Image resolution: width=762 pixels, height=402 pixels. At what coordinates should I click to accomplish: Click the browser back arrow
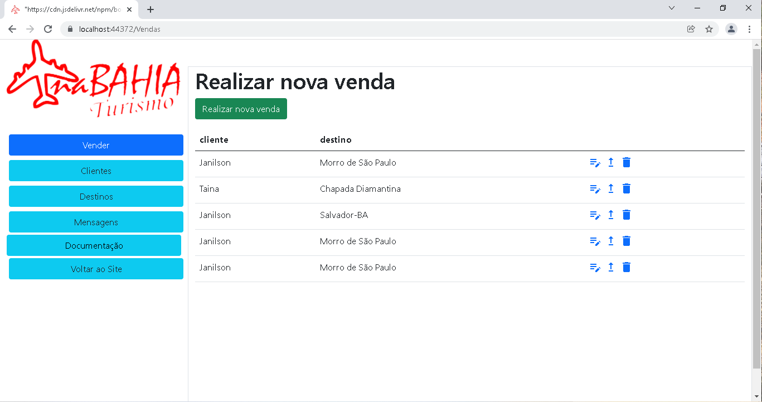coord(12,28)
